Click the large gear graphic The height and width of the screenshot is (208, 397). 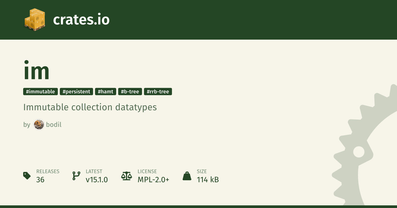click(x=365, y=145)
